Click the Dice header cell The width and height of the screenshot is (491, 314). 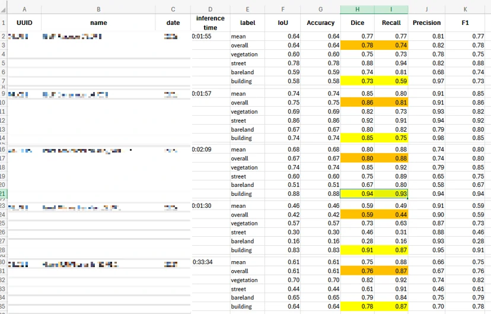click(358, 23)
